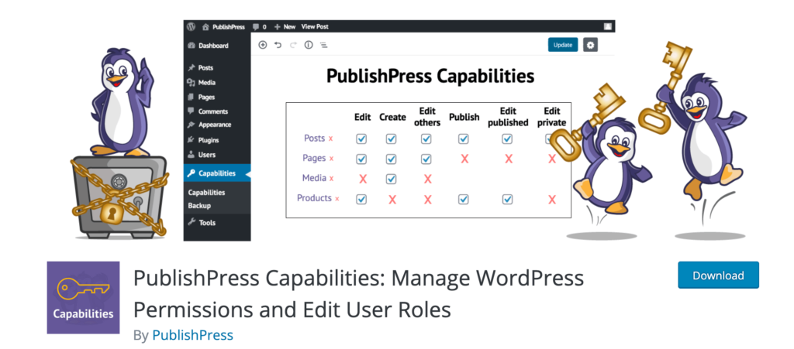Open Posts in the sidebar
794x349 pixels.
pyautogui.click(x=217, y=67)
